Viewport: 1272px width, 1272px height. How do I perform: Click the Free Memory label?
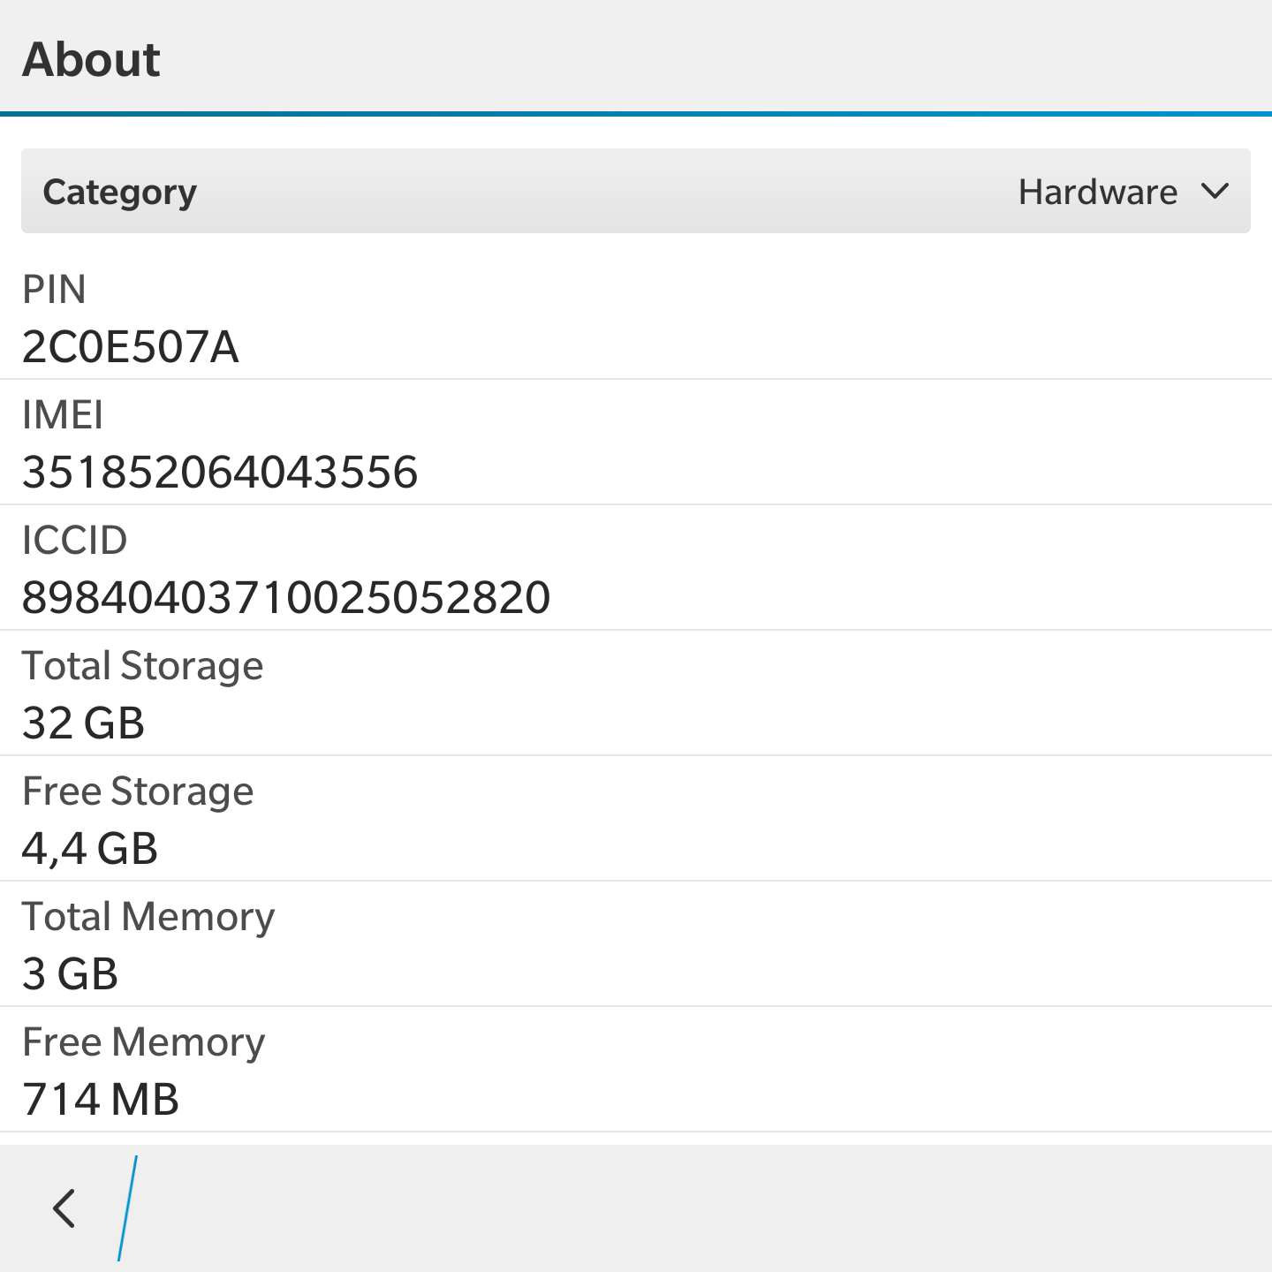143,1042
